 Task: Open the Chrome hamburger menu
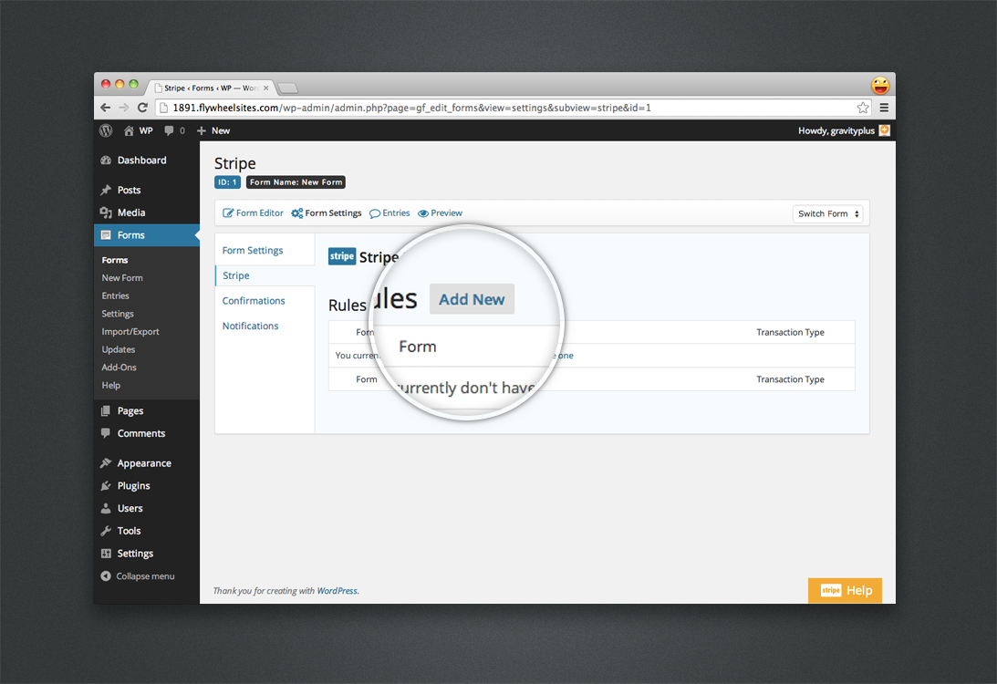click(x=884, y=108)
